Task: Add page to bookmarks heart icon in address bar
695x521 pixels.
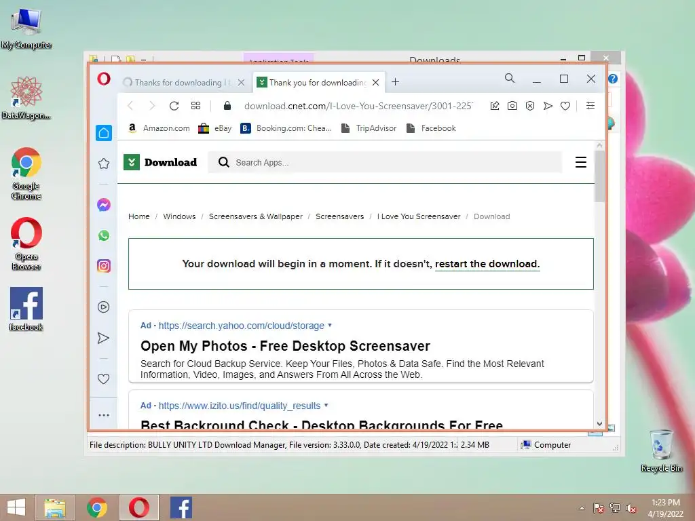Action: tap(565, 106)
